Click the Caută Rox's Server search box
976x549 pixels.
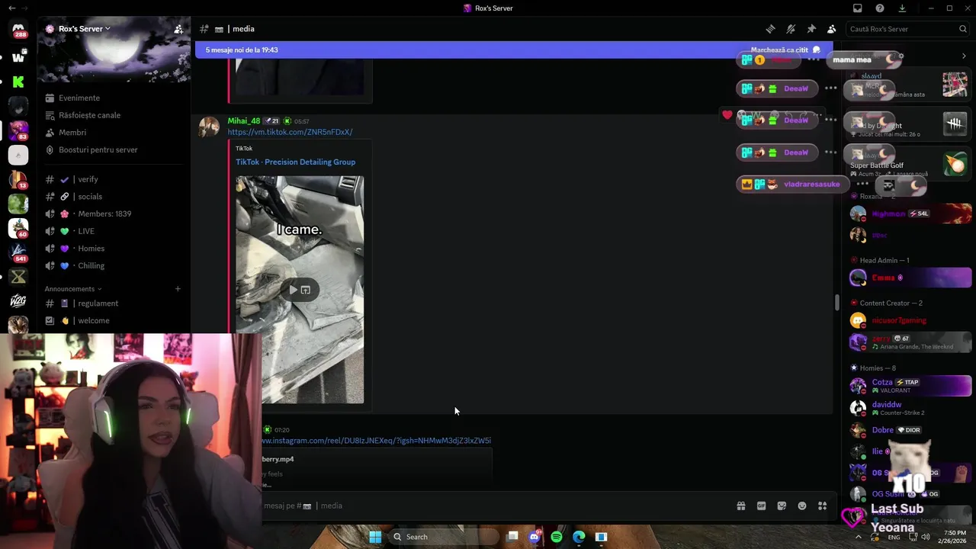(x=907, y=29)
